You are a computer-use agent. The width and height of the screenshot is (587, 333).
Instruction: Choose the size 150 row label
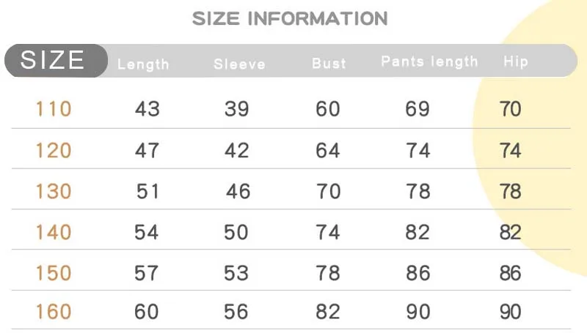[54, 273]
